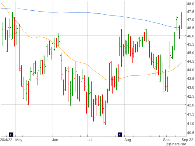The height and width of the screenshot is (146, 195).
Task: Click the Sep 22 end date label
Action: pyautogui.click(x=187, y=140)
